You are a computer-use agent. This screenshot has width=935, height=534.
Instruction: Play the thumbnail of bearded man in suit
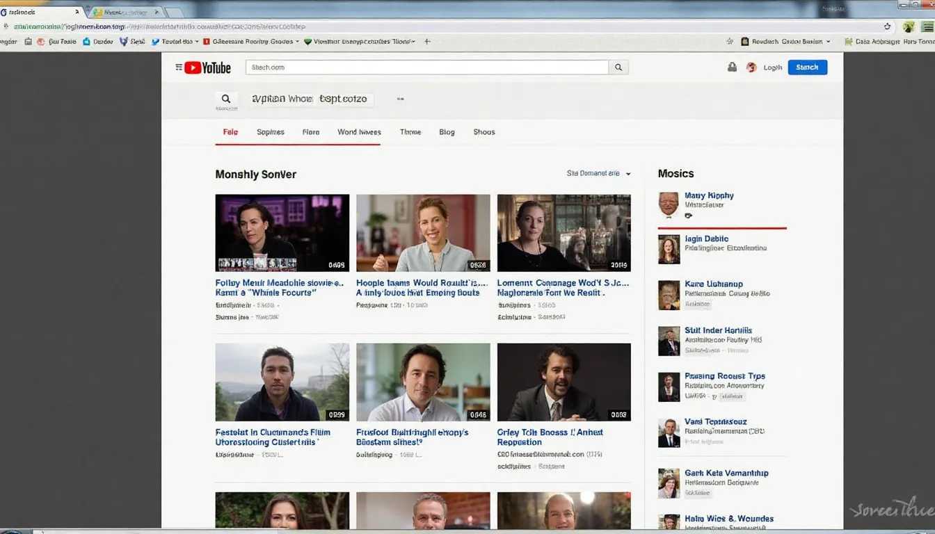564,382
